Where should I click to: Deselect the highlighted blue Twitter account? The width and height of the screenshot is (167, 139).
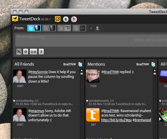point(34,28)
